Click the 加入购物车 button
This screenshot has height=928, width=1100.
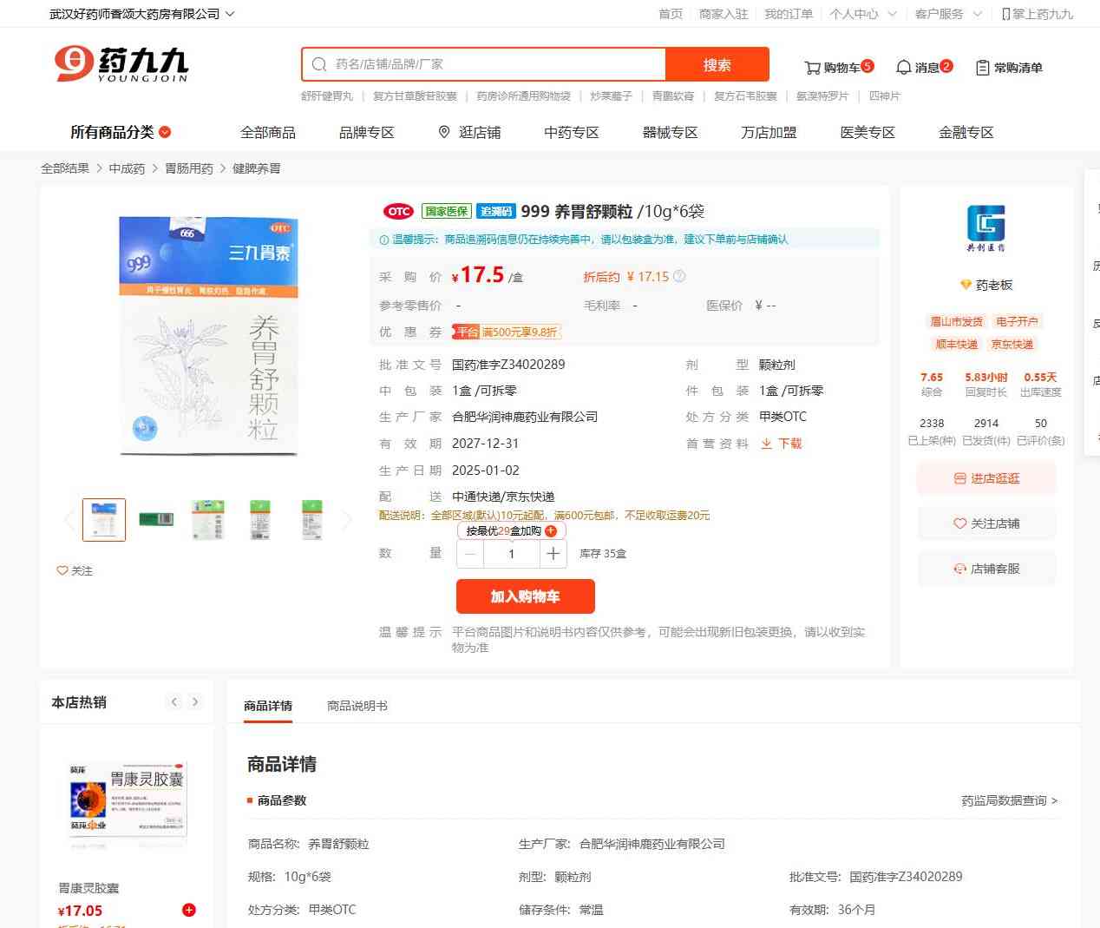tap(525, 596)
